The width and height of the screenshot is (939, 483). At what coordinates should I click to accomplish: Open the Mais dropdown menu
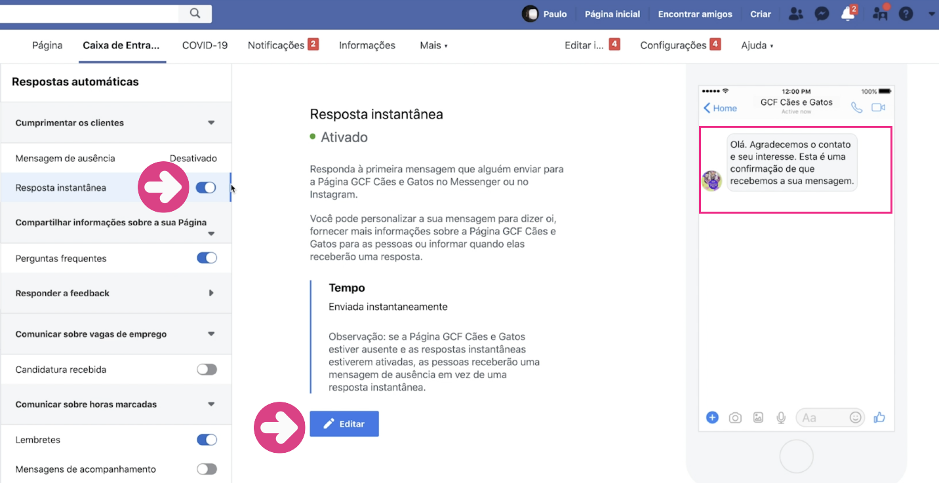tap(433, 45)
